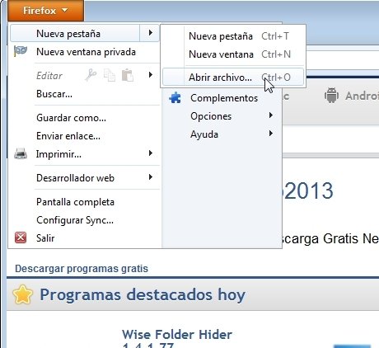Screen dimensions: 379x348
Task: Select Nueva pestaña in the main menu
Action: point(75,34)
